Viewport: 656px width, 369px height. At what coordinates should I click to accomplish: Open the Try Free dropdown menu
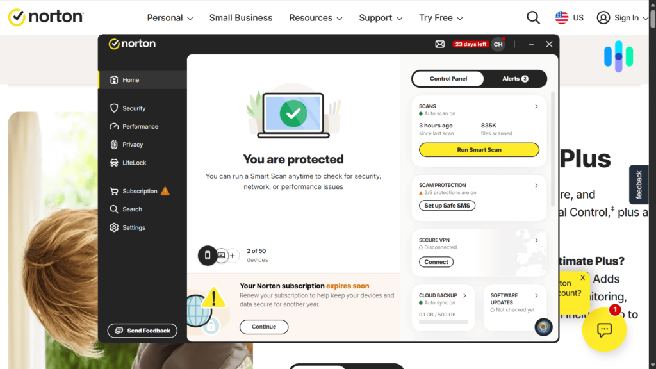(441, 18)
